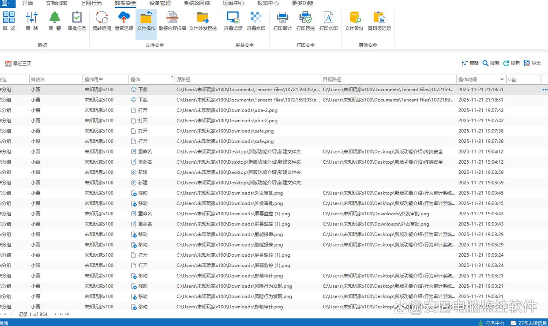Open the 最近三天 date range filter

19,64
